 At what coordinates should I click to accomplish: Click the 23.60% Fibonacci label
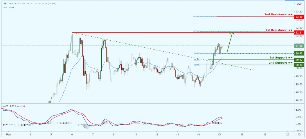197,53
